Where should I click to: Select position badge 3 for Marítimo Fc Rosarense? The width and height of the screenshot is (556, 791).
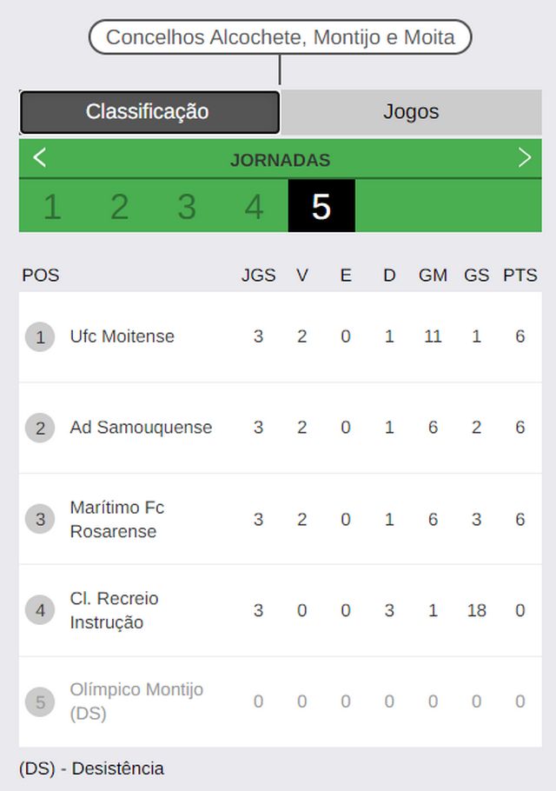(40, 519)
